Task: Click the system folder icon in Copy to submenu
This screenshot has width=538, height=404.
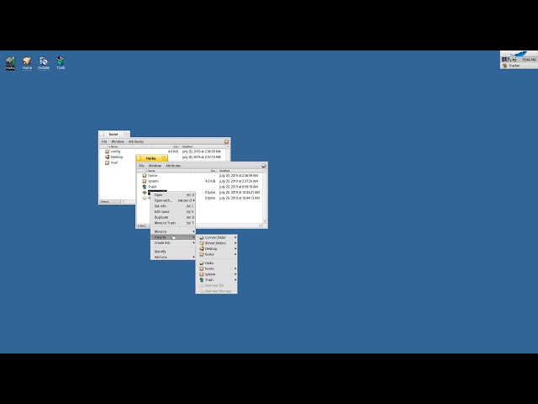Action: [x=202, y=274]
